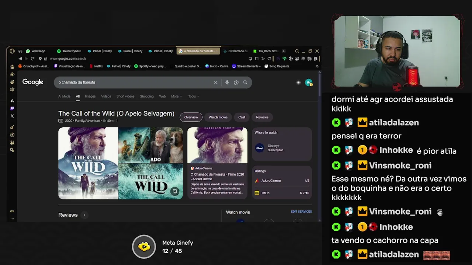472x265 pixels.
Task: Switch to the O Chamado da tab
Action: point(236,51)
